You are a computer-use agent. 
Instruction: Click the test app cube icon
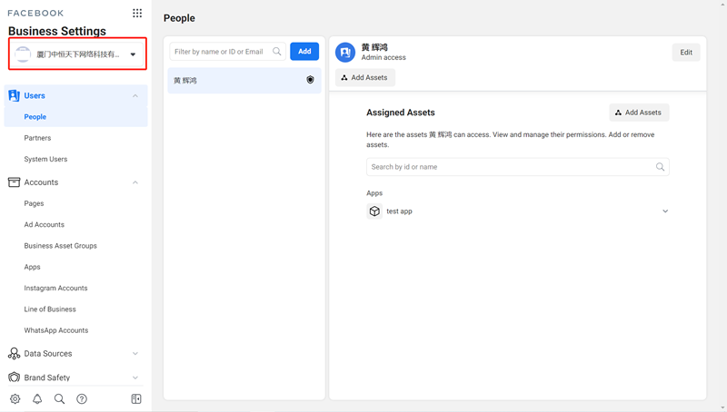click(x=374, y=211)
